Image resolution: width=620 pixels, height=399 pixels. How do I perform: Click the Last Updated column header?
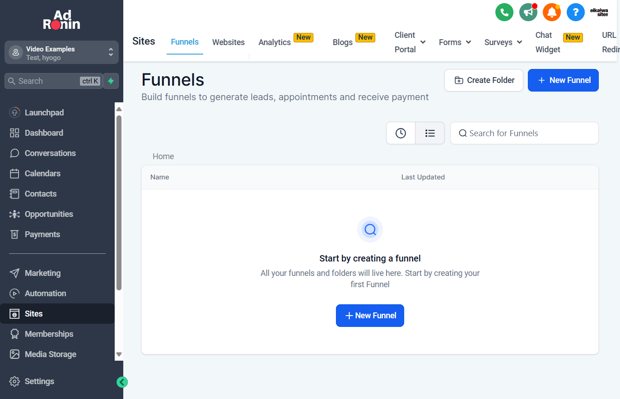[423, 177]
